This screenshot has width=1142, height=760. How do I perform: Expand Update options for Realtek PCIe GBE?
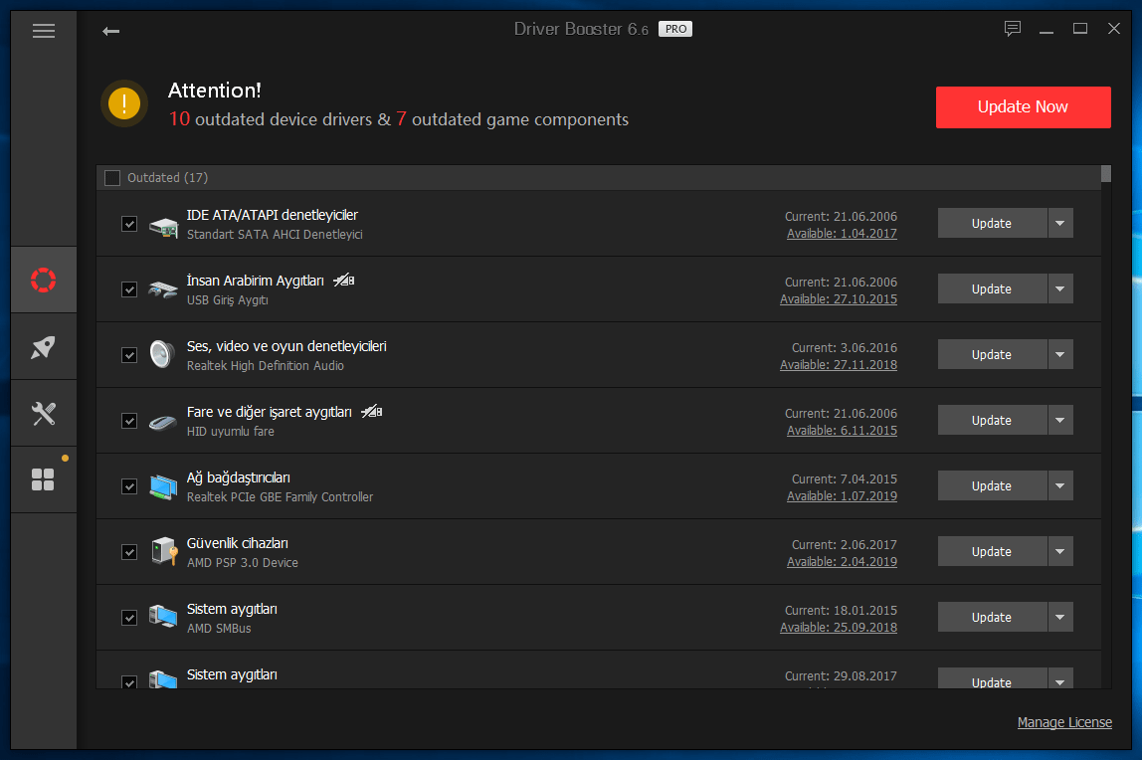[1060, 485]
